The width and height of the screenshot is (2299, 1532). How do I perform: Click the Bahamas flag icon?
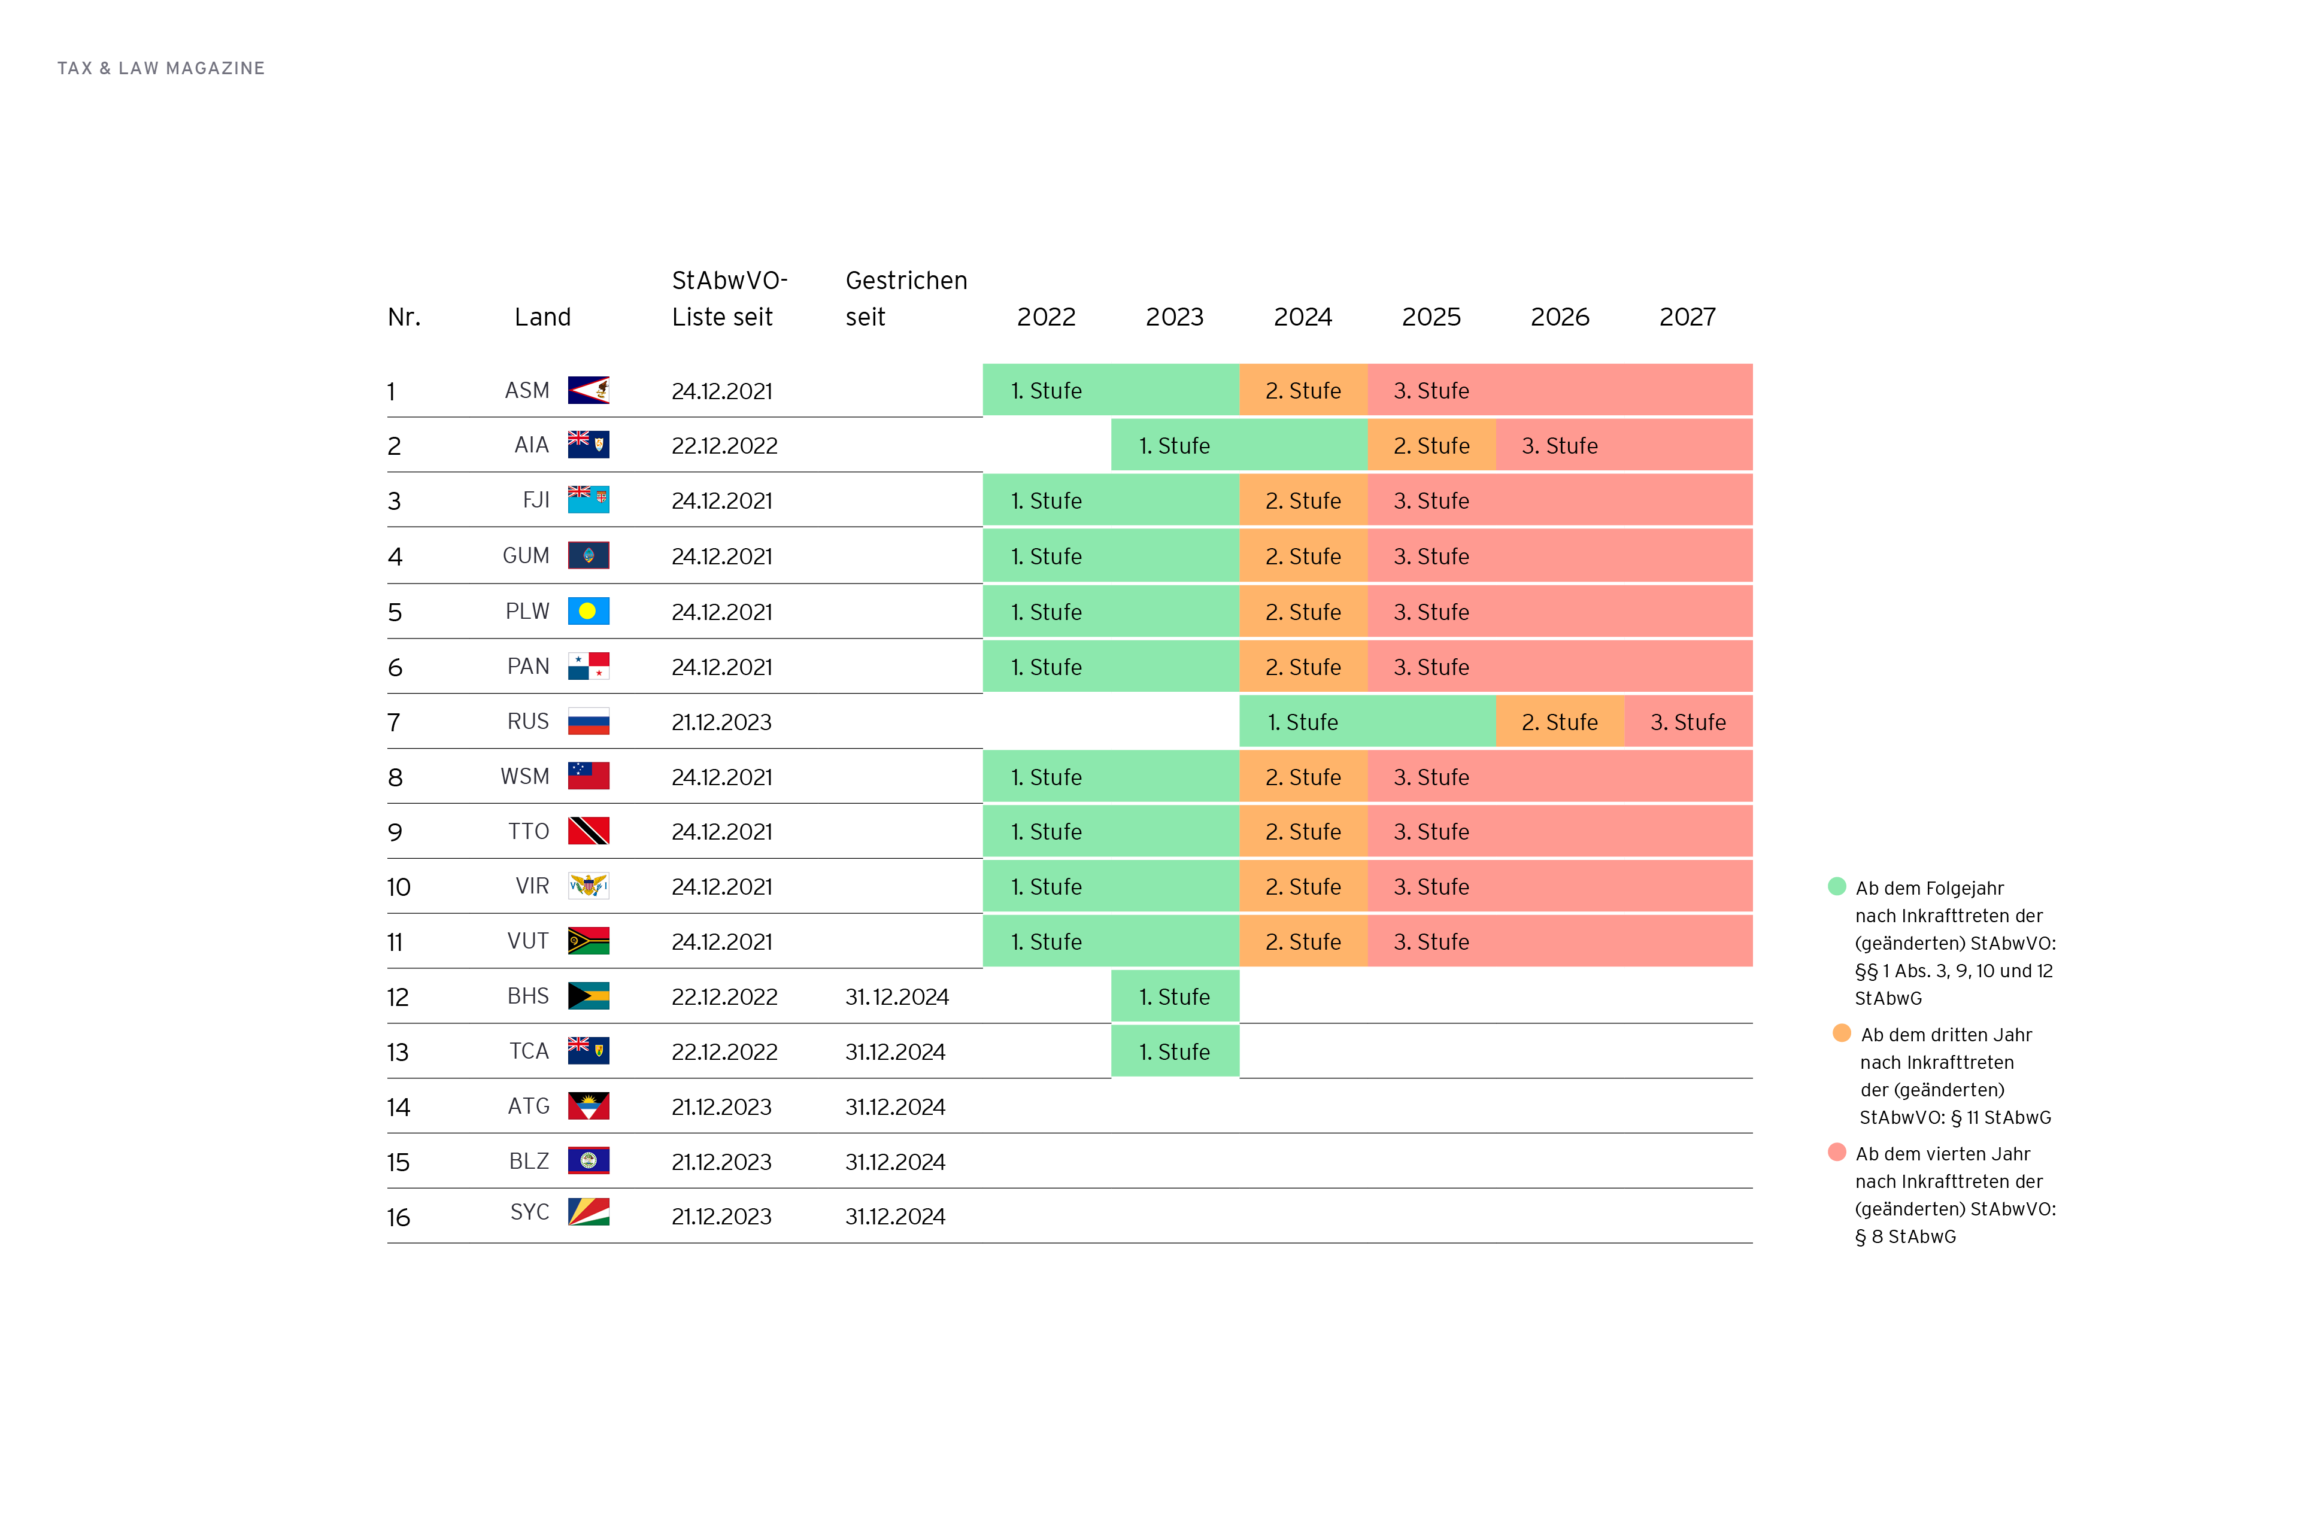click(x=589, y=996)
